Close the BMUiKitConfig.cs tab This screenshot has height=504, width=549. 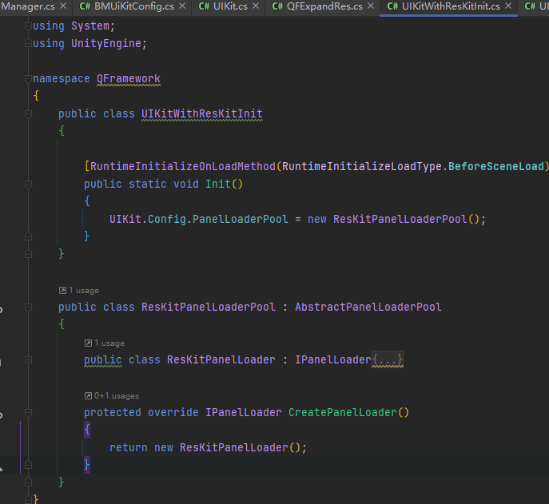tap(182, 6)
